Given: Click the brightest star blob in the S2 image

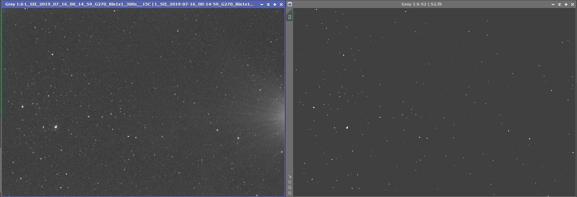Looking at the screenshot, I should point(347,127).
